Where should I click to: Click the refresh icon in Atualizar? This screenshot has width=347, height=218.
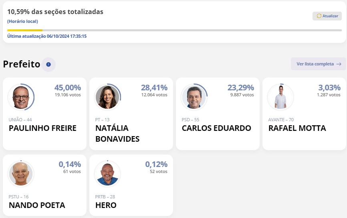point(319,16)
